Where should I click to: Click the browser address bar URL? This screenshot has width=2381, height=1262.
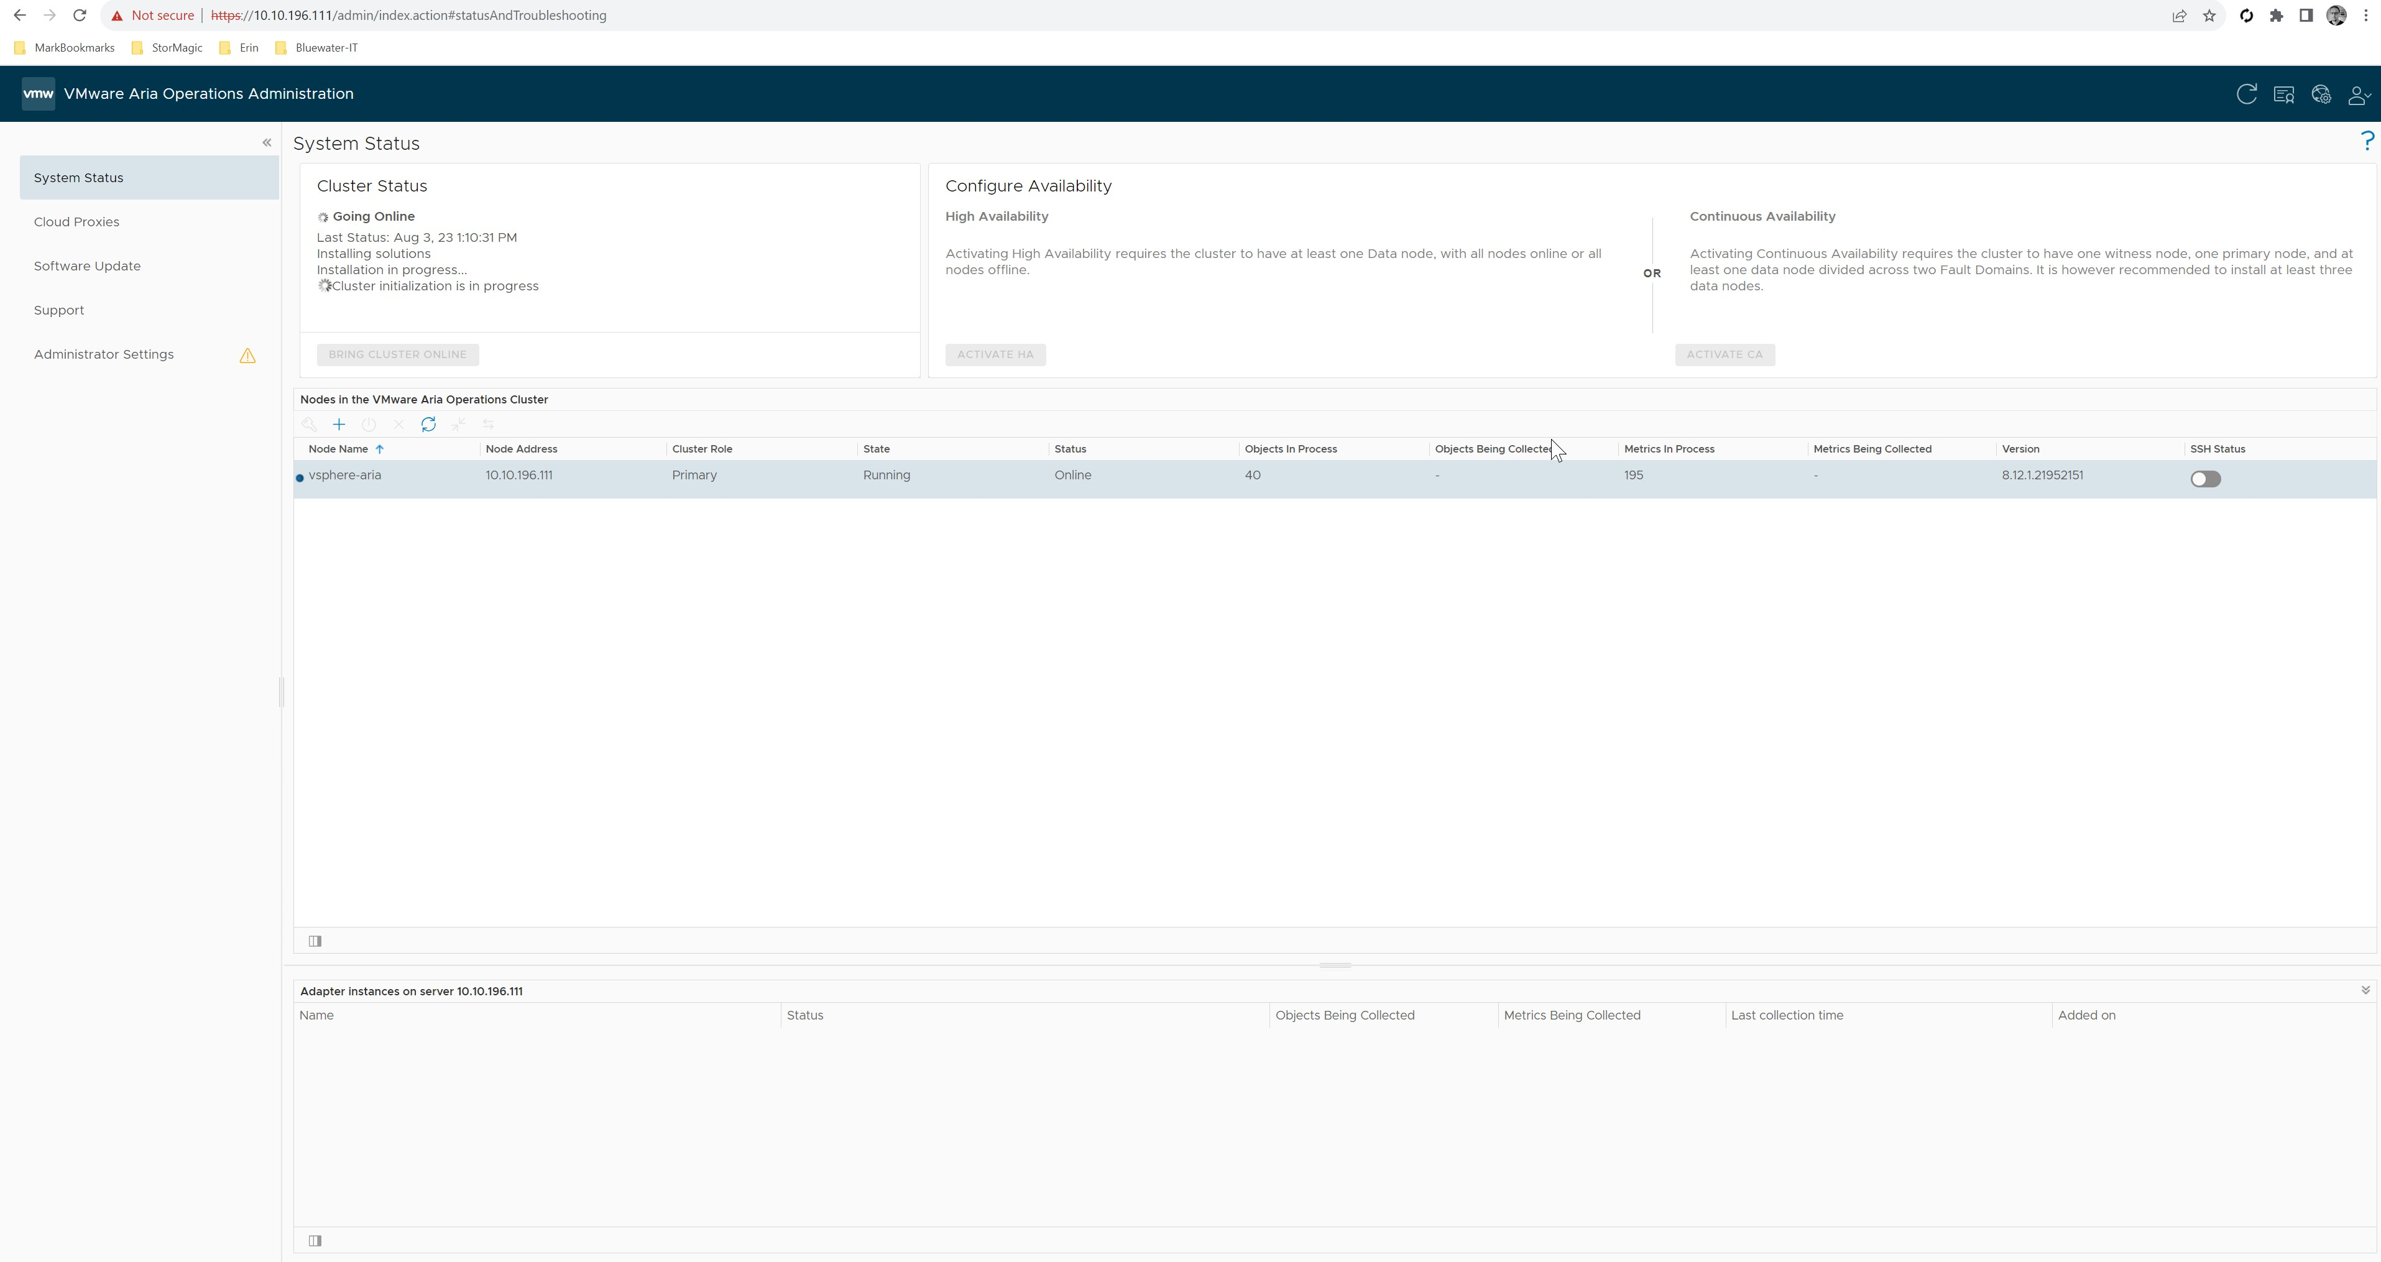(408, 16)
